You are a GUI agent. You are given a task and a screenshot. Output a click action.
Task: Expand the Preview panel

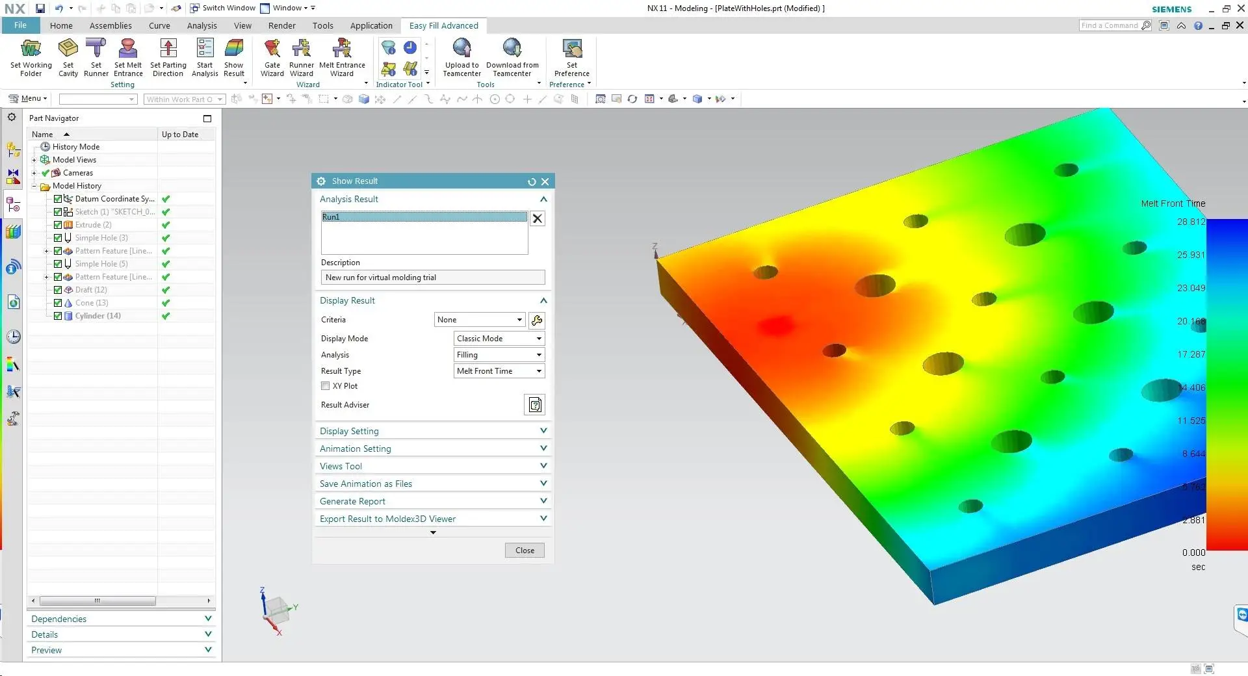[122, 650]
